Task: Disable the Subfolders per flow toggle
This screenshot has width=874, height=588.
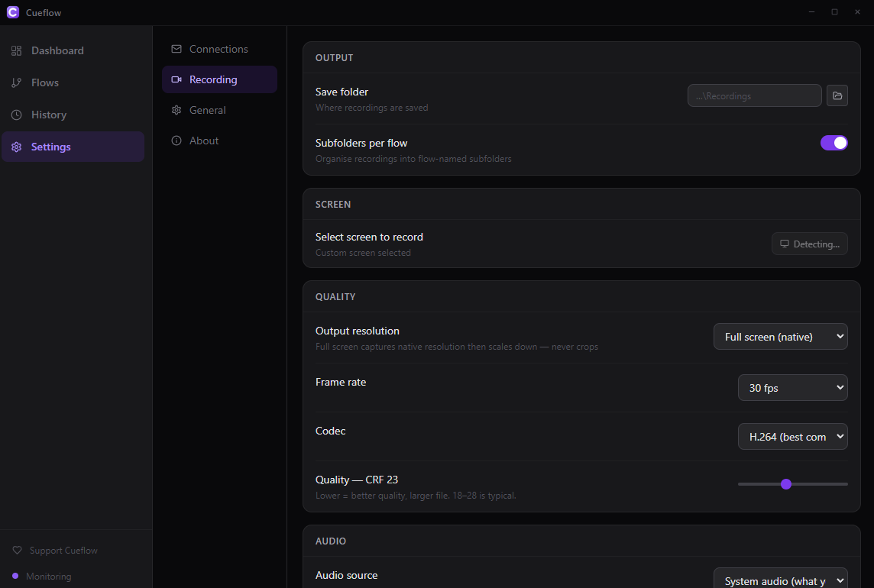Action: (834, 143)
